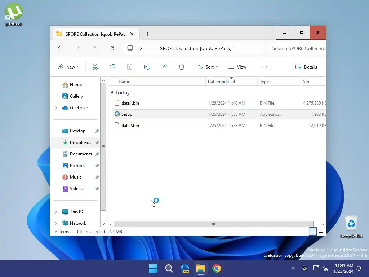
Task: Open Videos folder in sidebar
Action: point(75,188)
